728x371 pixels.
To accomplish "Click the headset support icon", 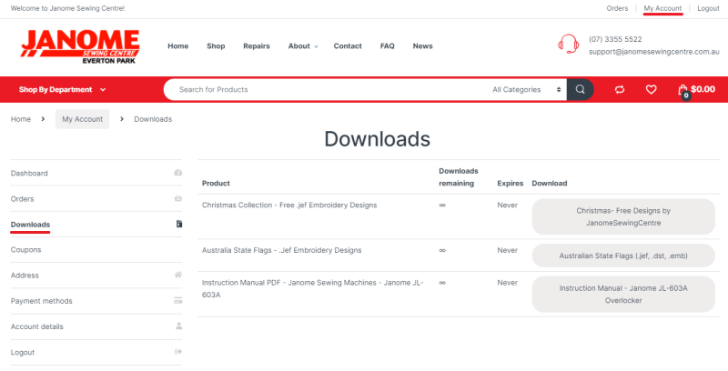I will tap(568, 44).
